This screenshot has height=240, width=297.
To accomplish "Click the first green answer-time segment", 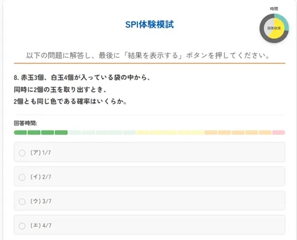I will coord(20,133).
